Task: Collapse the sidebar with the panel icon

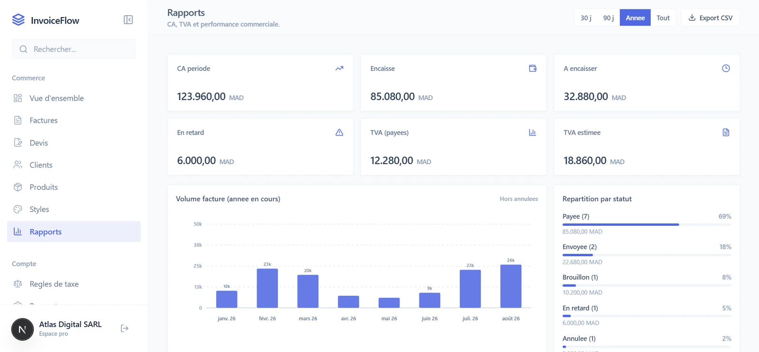Action: point(128,19)
